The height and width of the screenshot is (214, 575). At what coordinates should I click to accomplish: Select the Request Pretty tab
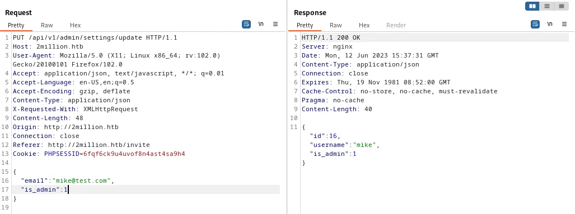pos(16,25)
